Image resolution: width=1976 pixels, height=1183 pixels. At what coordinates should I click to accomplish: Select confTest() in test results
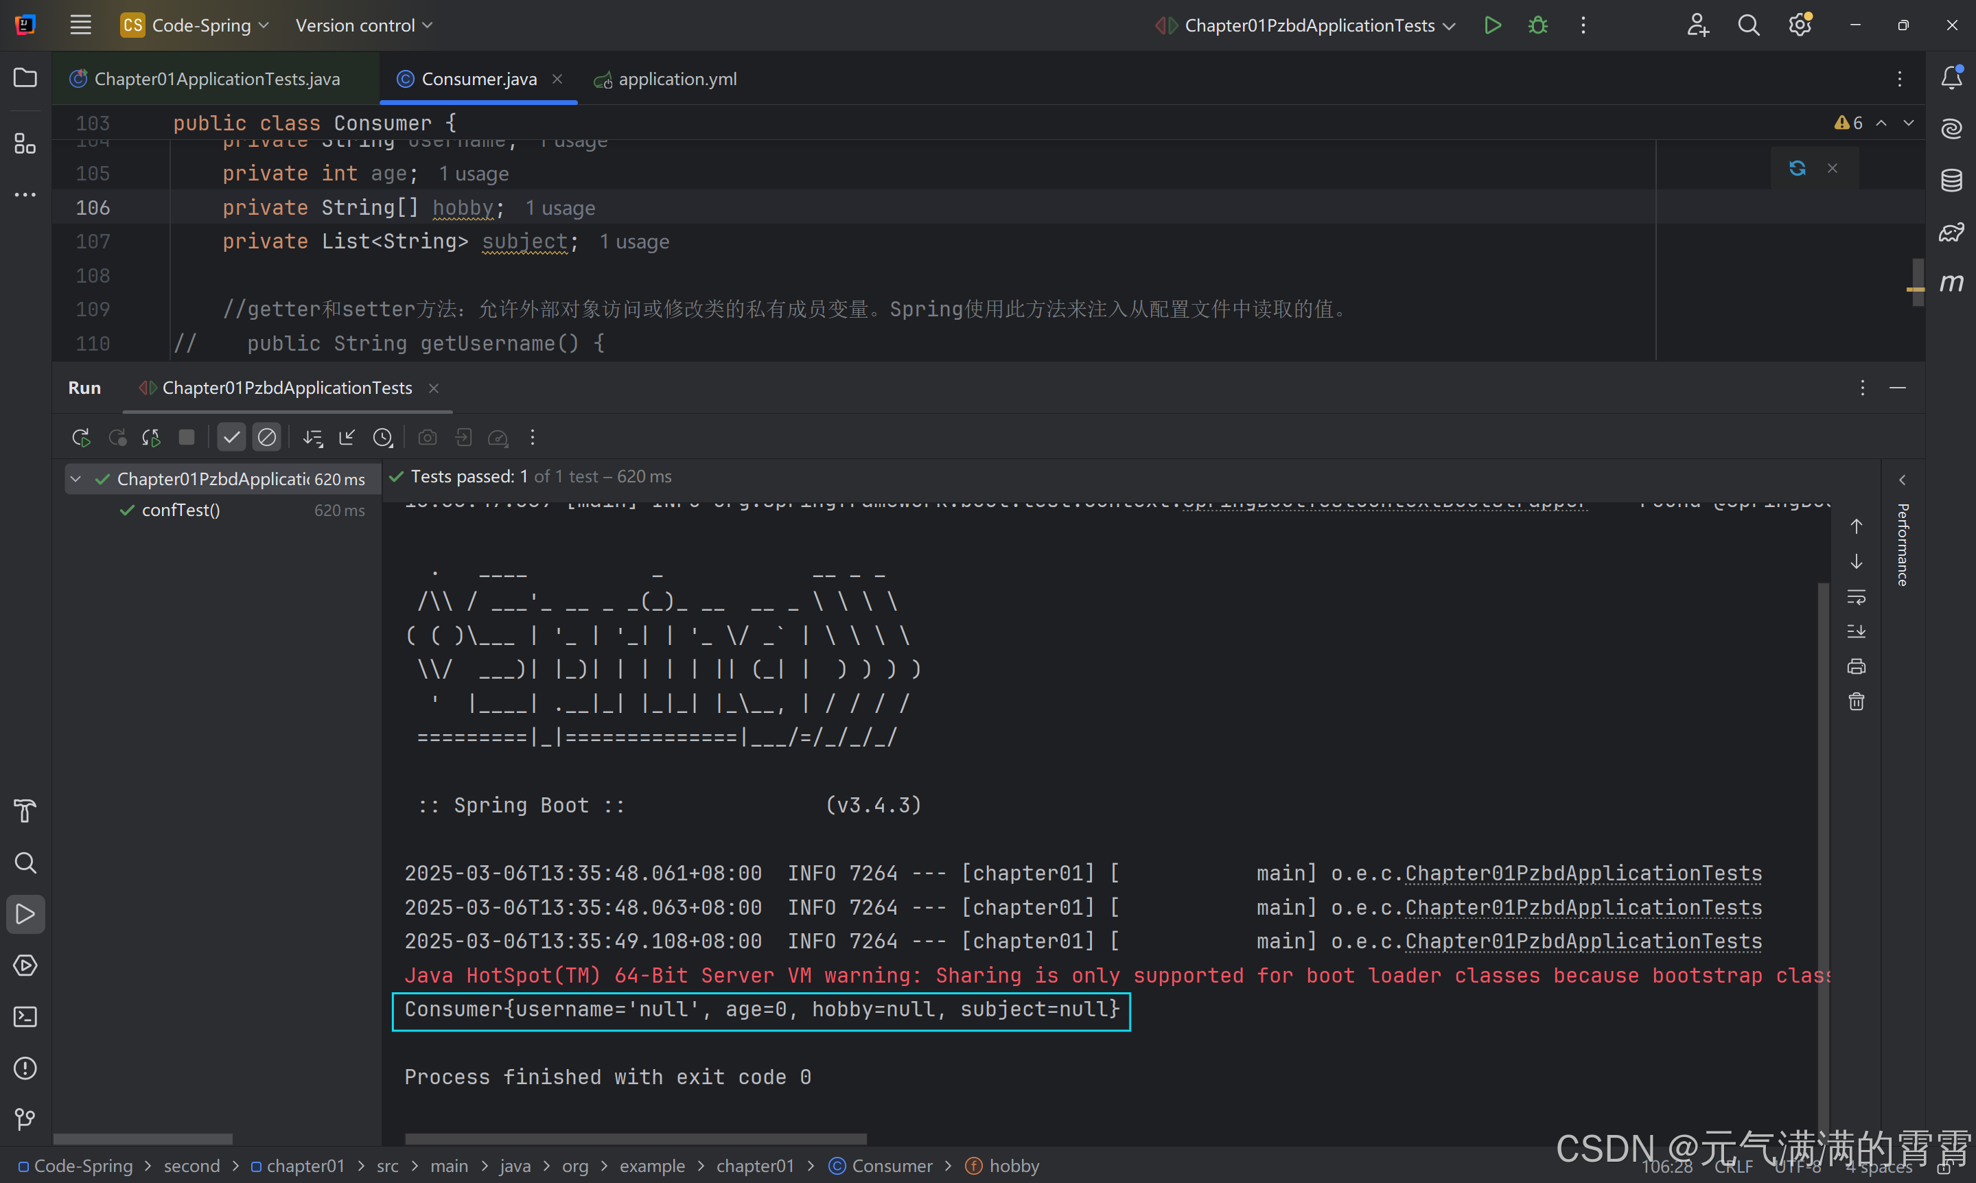181,511
